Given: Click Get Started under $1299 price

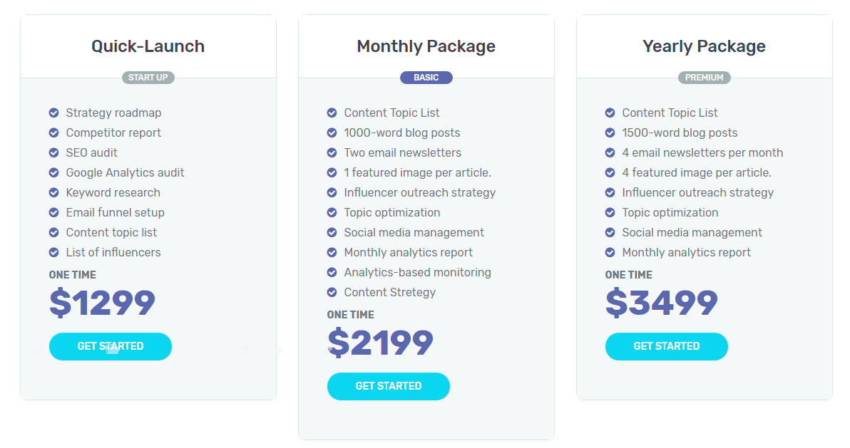Looking at the screenshot, I should [x=111, y=346].
